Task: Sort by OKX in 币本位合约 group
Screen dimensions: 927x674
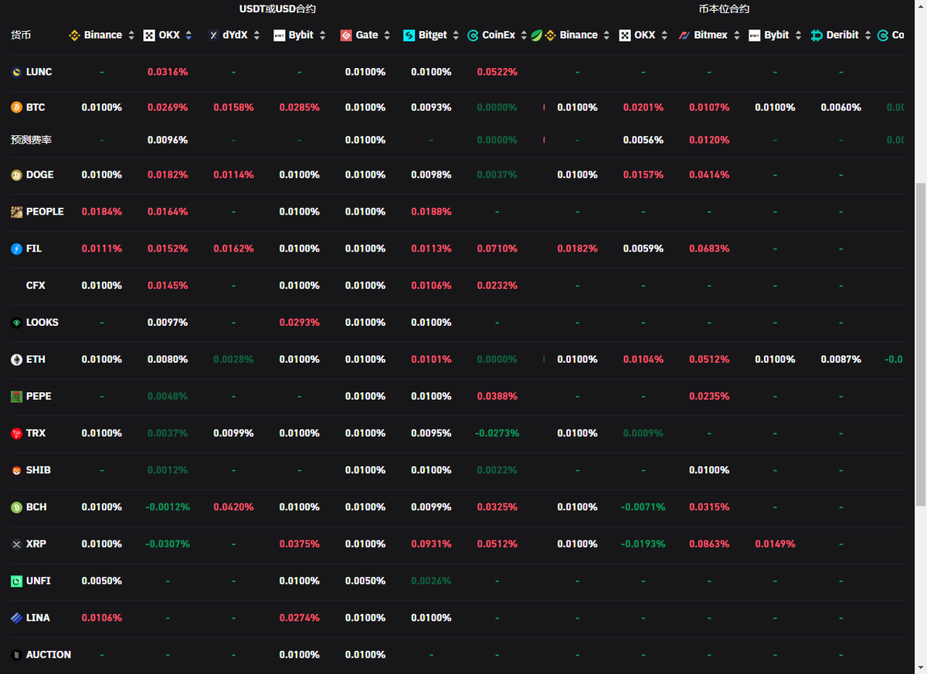Action: click(665, 36)
